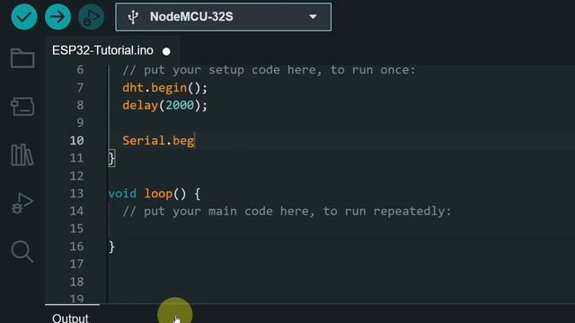
Task: Click the Upload arrow button
Action: coord(57,16)
